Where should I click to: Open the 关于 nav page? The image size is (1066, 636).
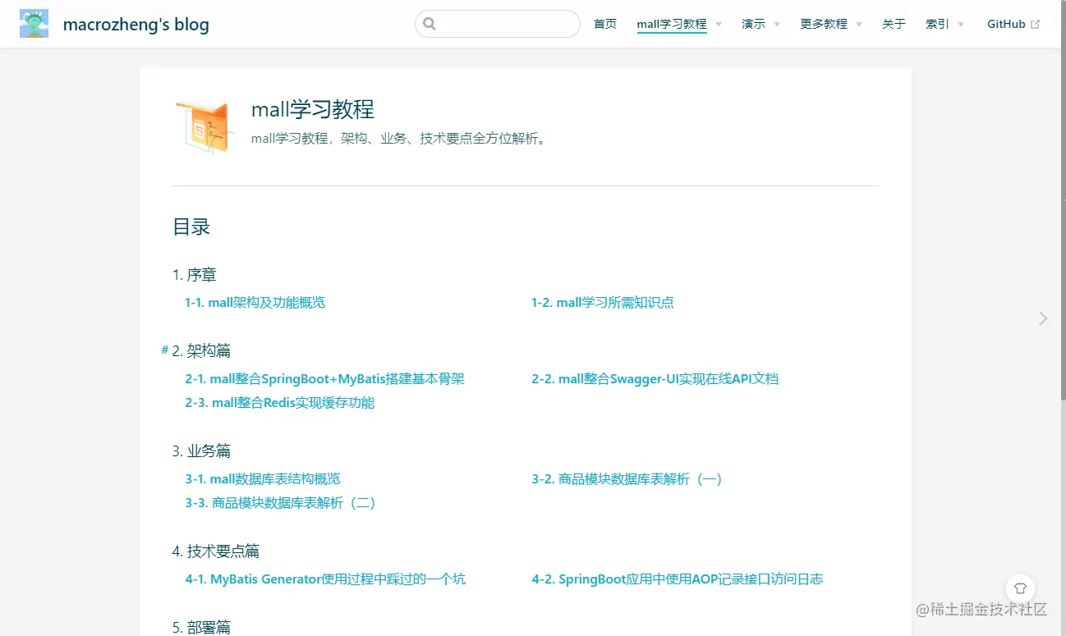pos(894,24)
